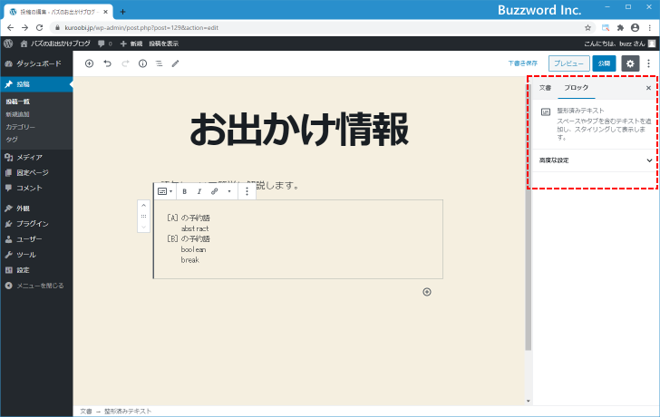Open メディア in the admin sidebar
Screen dimensions: 660x417
pos(29,157)
